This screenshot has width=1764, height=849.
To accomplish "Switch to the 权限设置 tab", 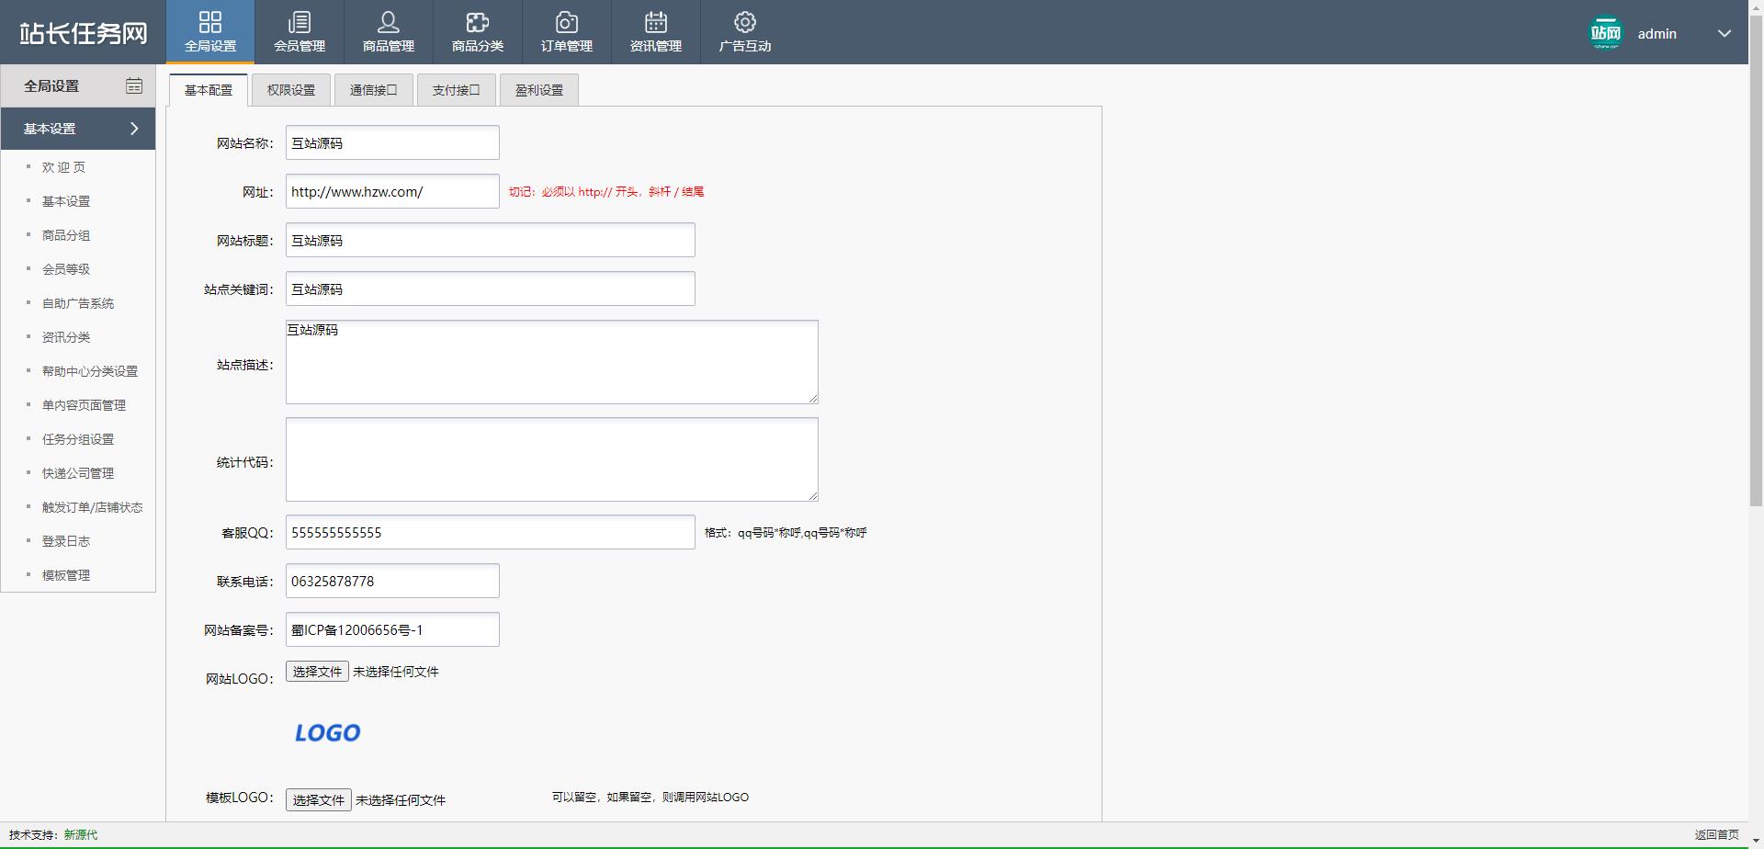I will 291,90.
